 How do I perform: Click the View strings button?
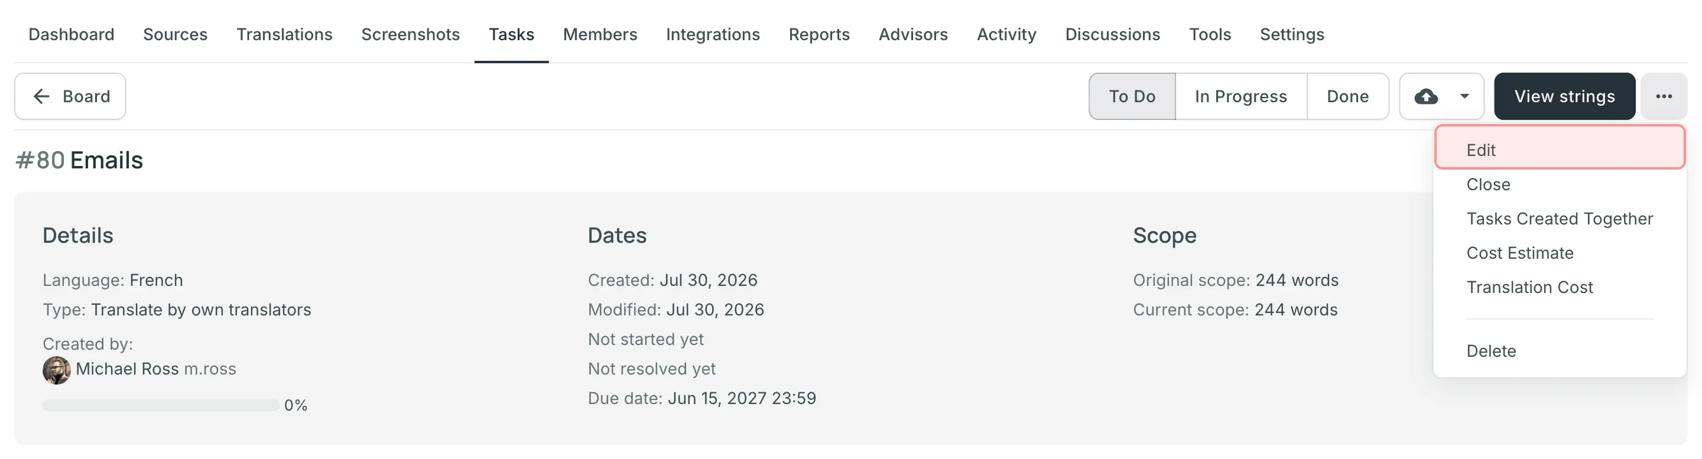pyautogui.click(x=1564, y=96)
